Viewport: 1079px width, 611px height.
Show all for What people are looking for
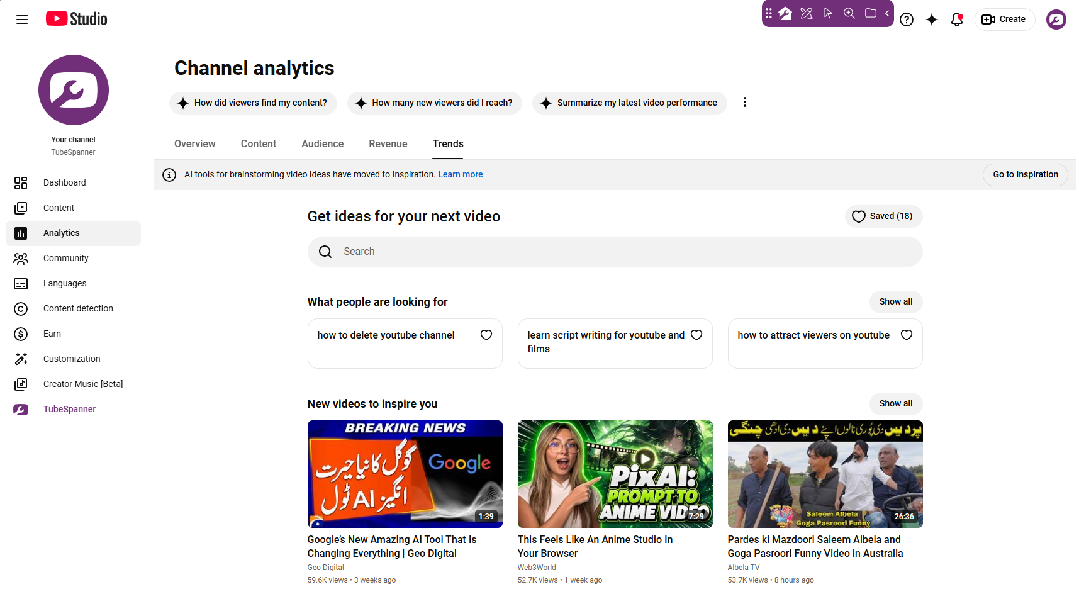click(896, 302)
